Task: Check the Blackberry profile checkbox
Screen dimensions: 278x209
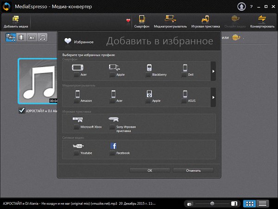Action: (x=148, y=75)
